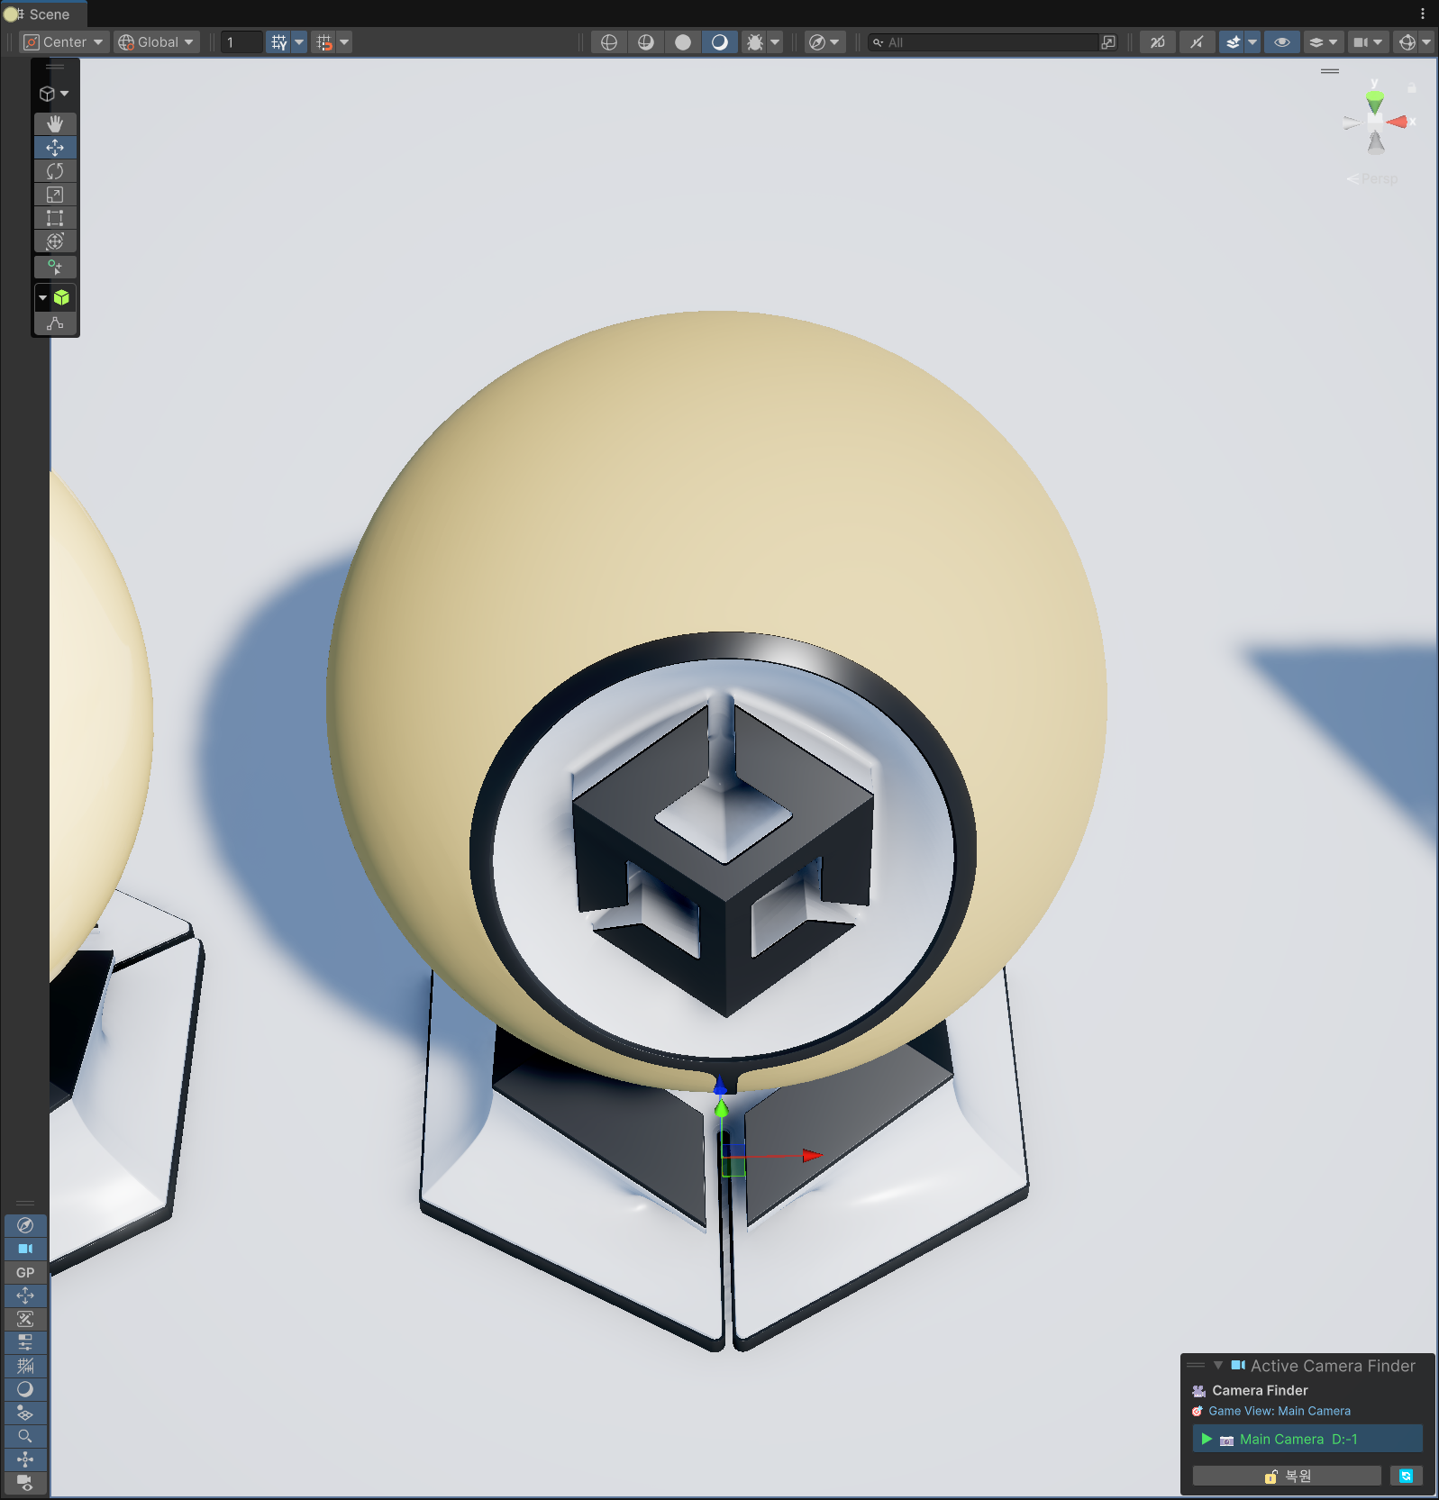This screenshot has width=1439, height=1500.
Task: Select wireframe draw mode globe icon
Action: click(609, 42)
